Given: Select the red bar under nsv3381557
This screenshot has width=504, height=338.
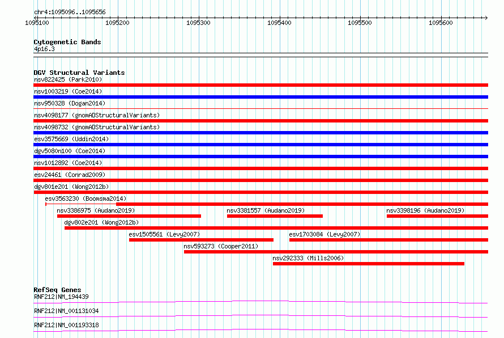Looking at the screenshot, I should click(275, 216).
